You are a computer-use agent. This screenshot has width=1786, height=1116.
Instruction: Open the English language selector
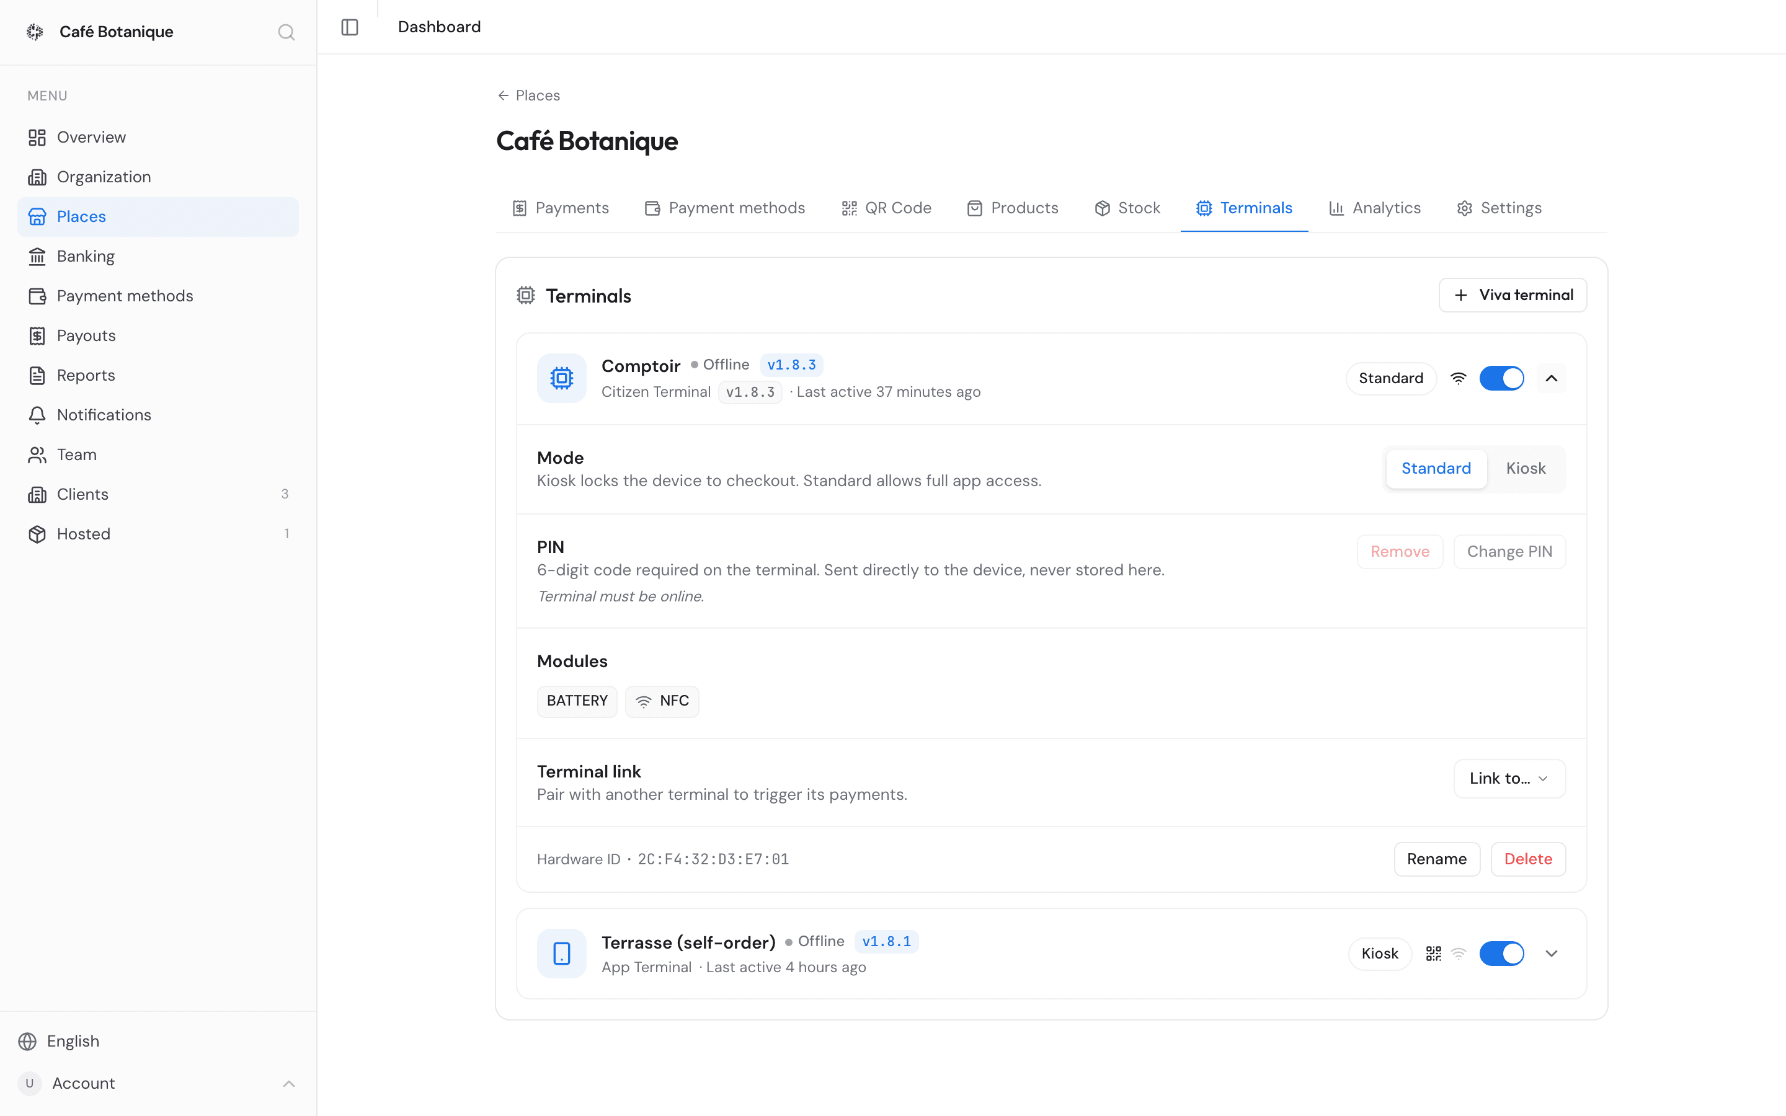tap(158, 1041)
